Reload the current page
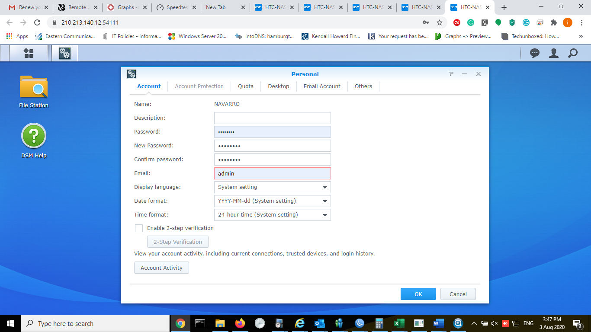This screenshot has height=332, width=591. pos(37,22)
